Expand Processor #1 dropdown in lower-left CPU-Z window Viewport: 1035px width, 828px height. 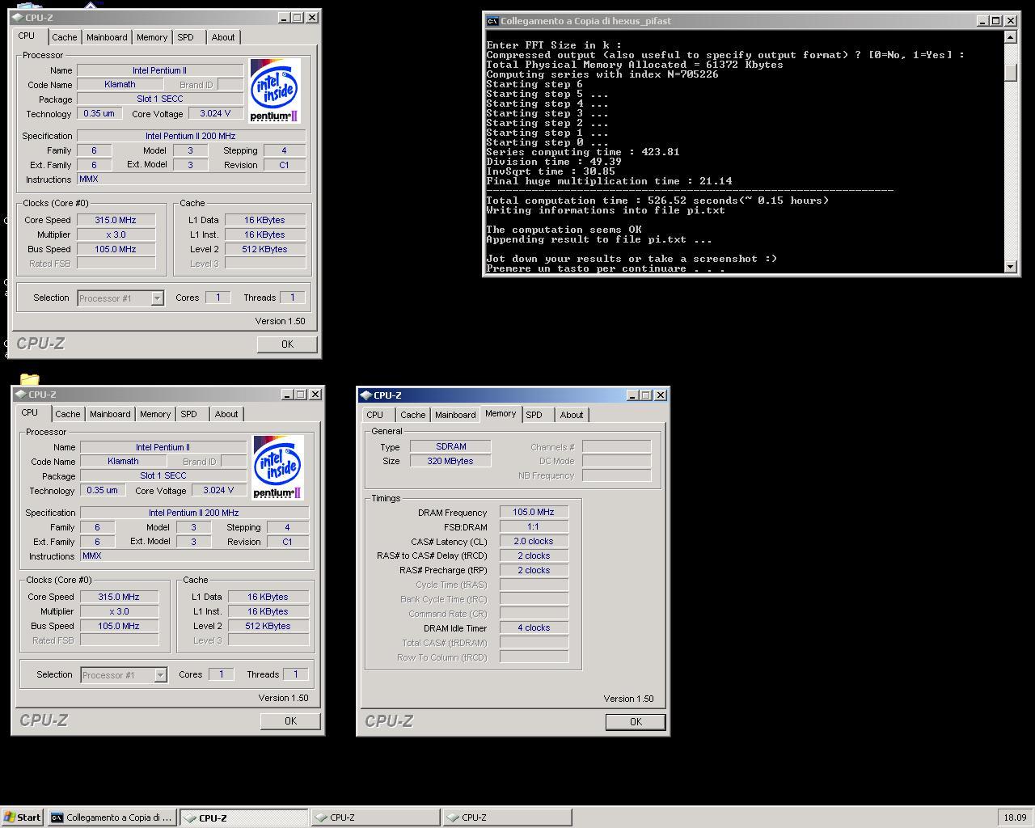point(160,675)
